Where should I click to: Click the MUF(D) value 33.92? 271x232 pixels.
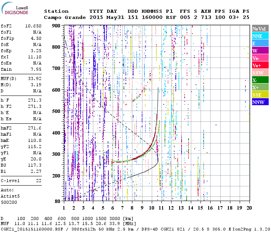pyautogui.click(x=35, y=78)
